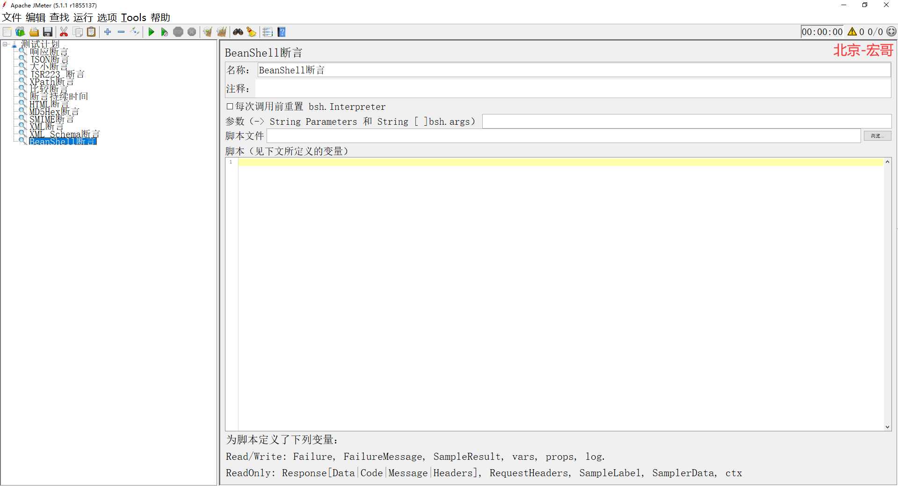The image size is (898, 486).
Task: Open the 查找 menu
Action: (59, 18)
